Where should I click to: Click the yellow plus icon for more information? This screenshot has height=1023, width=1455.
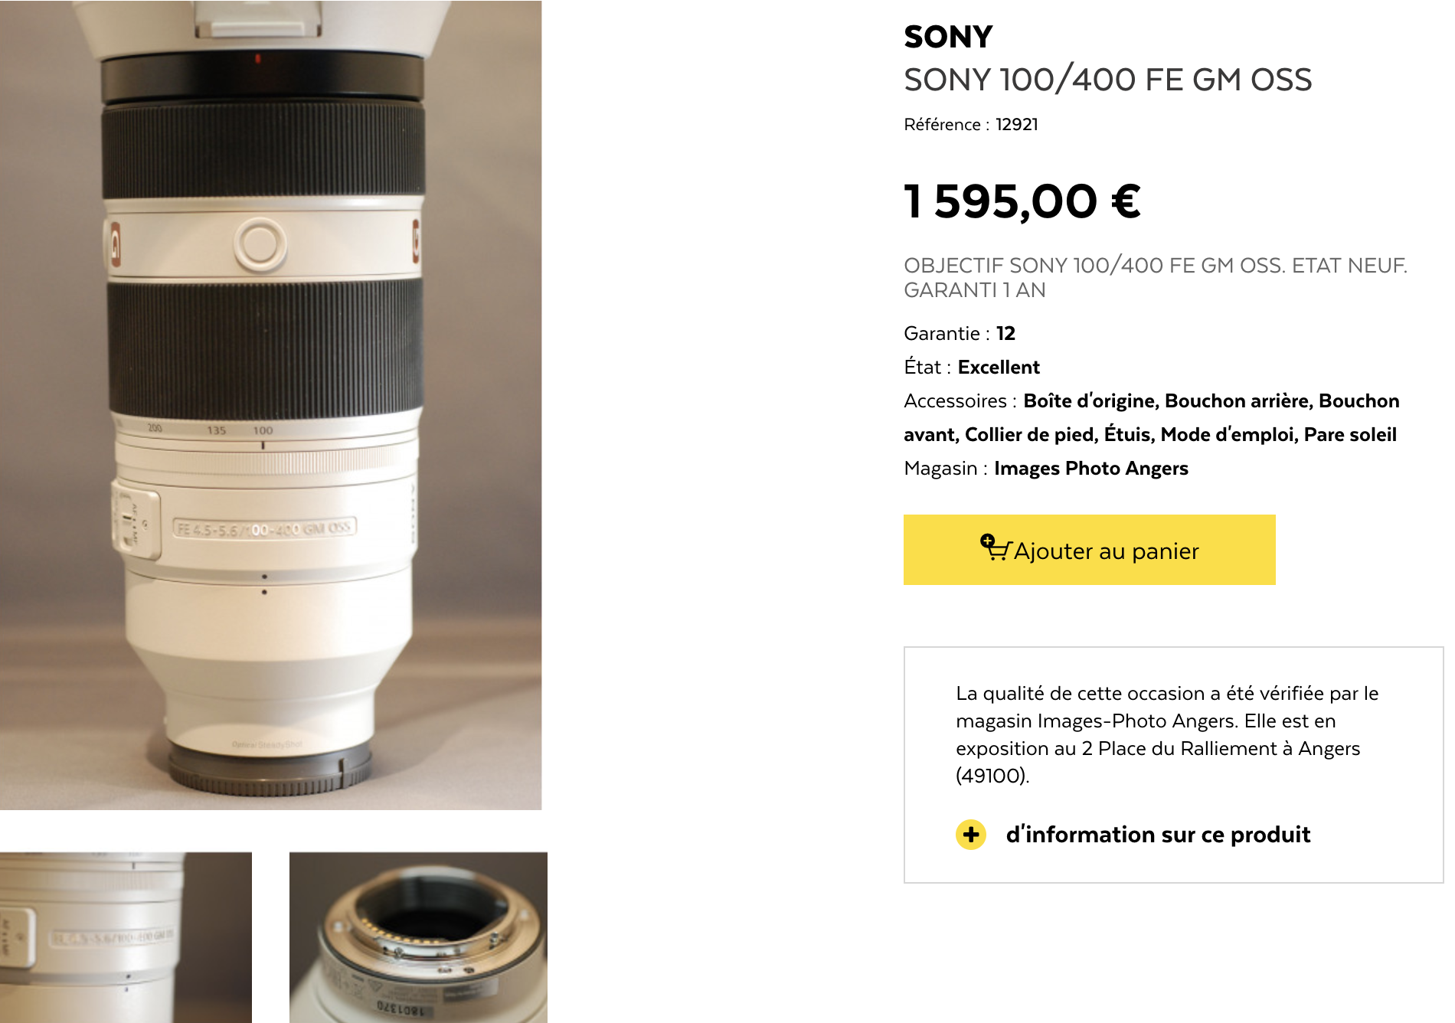pos(970,834)
